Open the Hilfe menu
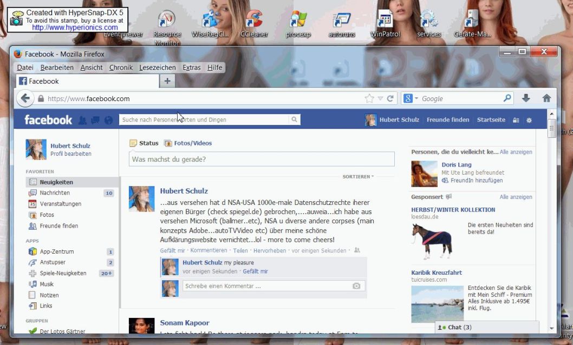 214,68
